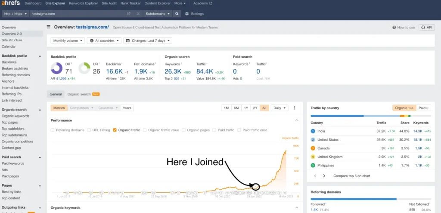Open the Monthly volume dropdown

[68, 41]
